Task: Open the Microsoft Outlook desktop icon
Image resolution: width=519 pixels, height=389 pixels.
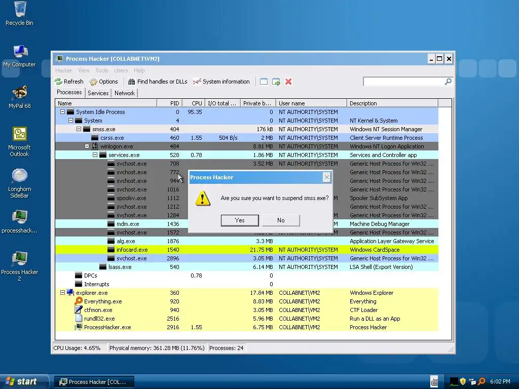Action: tap(20, 142)
